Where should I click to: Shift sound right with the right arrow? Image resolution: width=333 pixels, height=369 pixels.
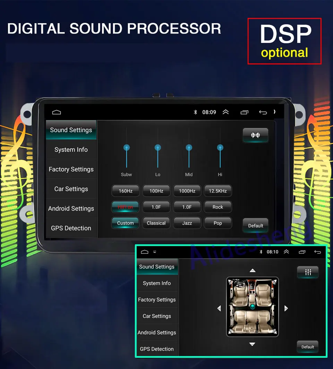[x=286, y=308]
